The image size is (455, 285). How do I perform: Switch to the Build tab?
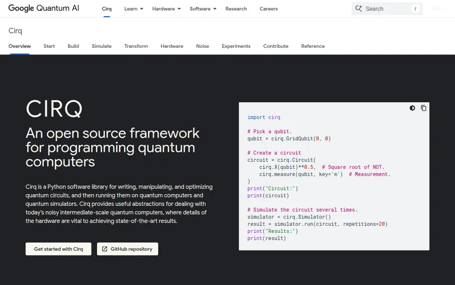(73, 46)
